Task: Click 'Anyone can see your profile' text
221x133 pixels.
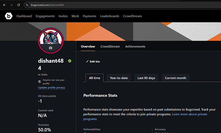Action: coord(54,82)
